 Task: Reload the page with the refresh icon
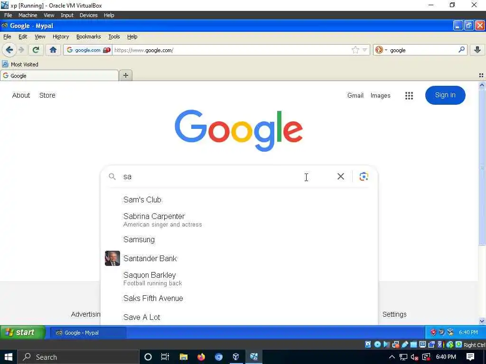36,50
